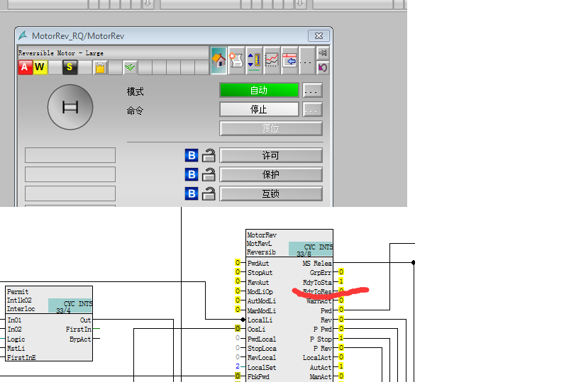Image resolution: width=581 pixels, height=382 pixels.
Task: Click the Logic pin on Permit block
Action: 16,339
